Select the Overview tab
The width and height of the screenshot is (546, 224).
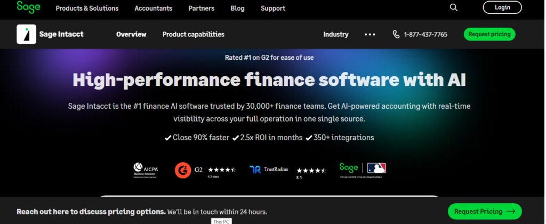[131, 34]
